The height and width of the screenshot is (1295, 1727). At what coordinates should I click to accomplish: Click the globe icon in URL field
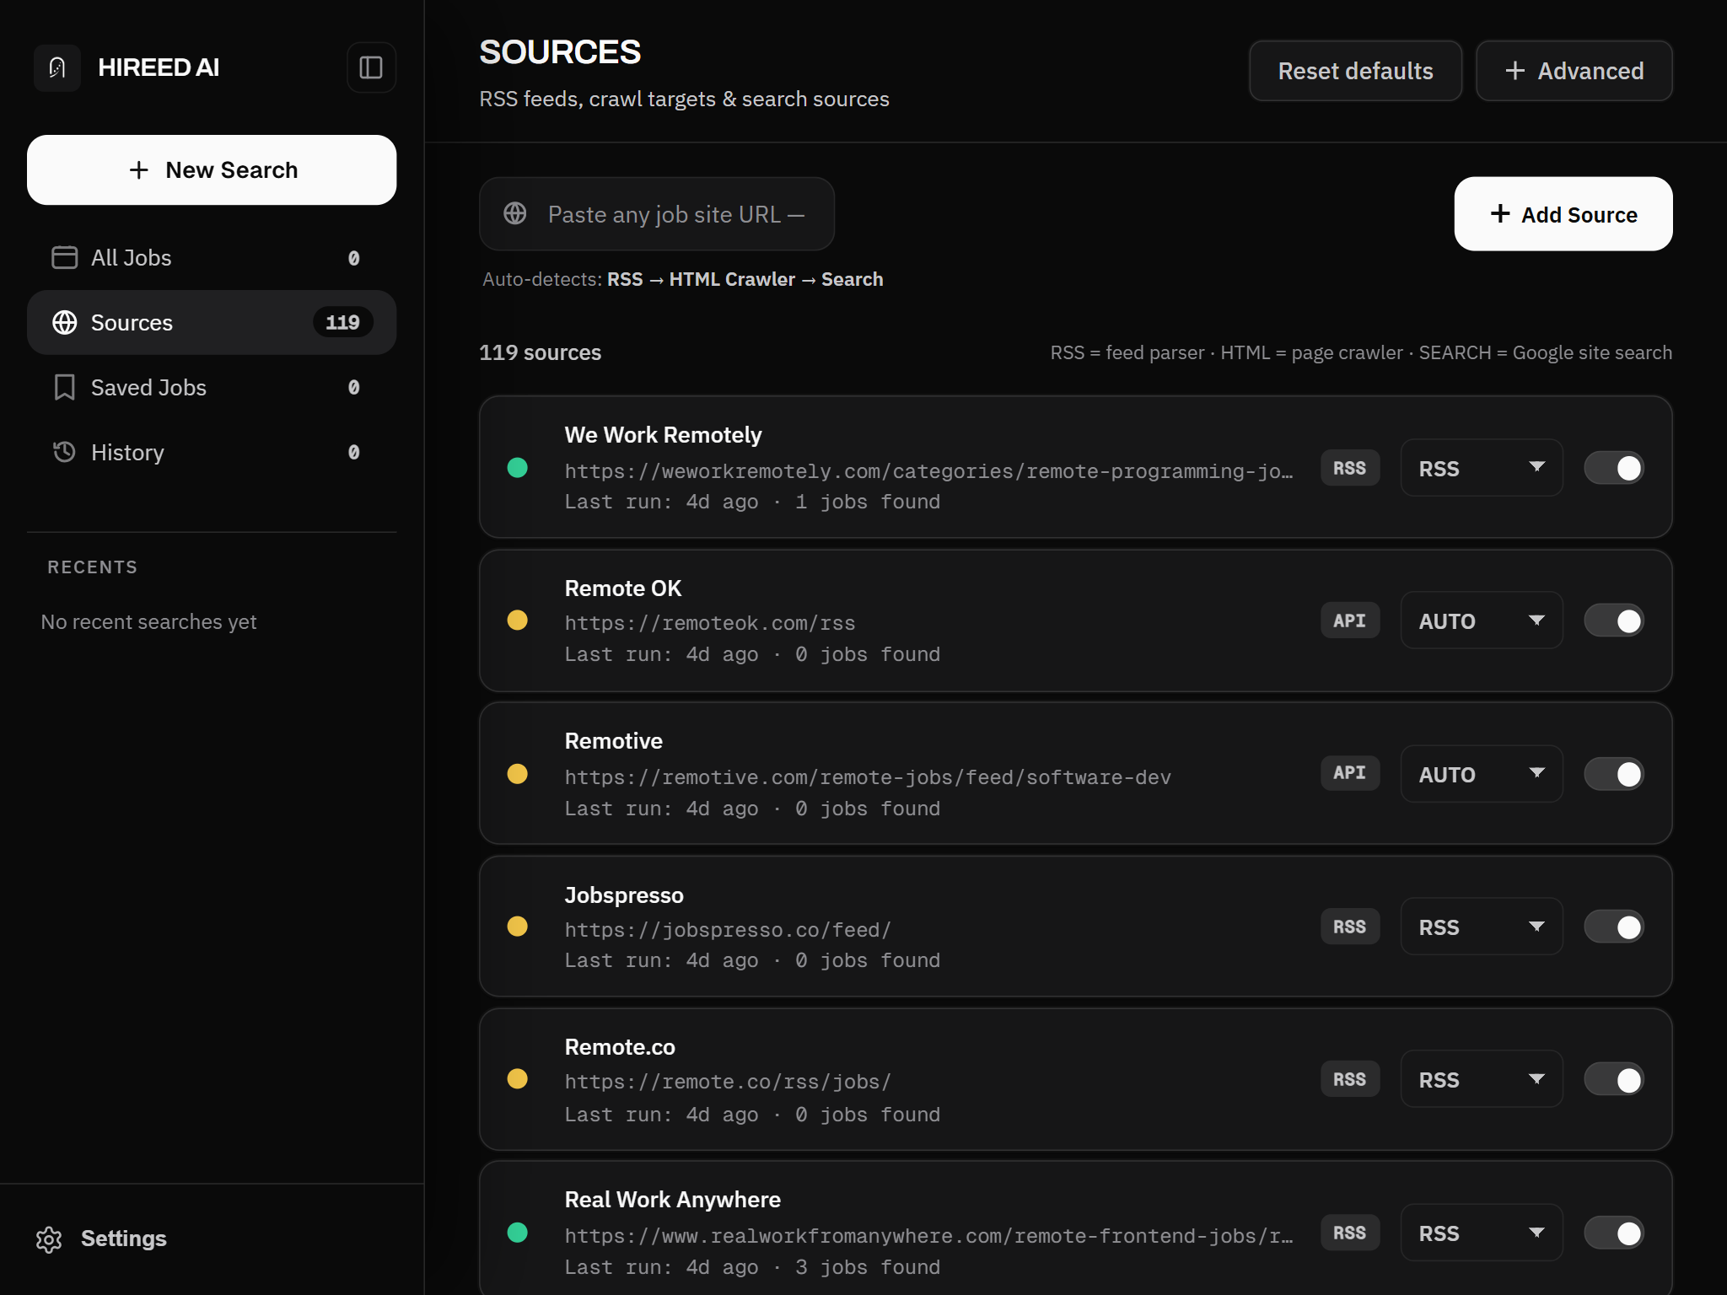pyautogui.click(x=515, y=213)
